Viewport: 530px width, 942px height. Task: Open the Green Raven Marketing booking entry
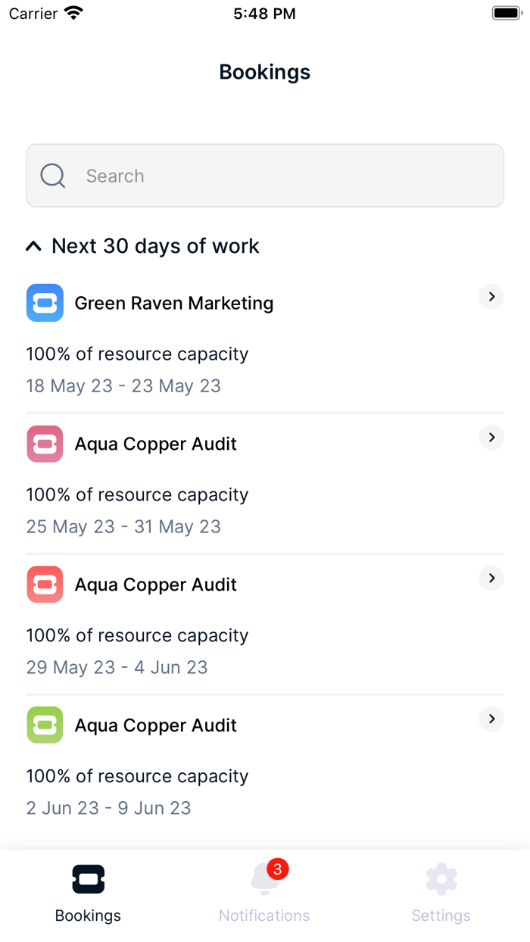[x=173, y=303]
